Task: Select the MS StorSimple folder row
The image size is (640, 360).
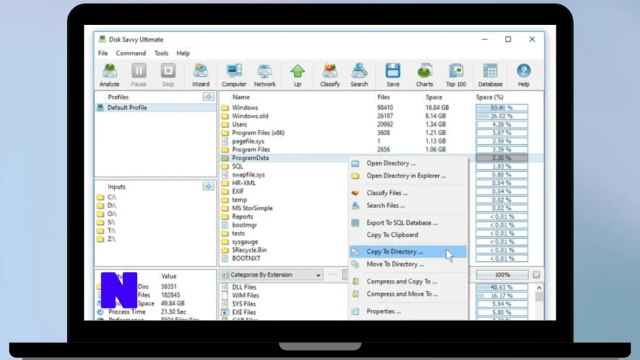Action: pyautogui.click(x=284, y=208)
